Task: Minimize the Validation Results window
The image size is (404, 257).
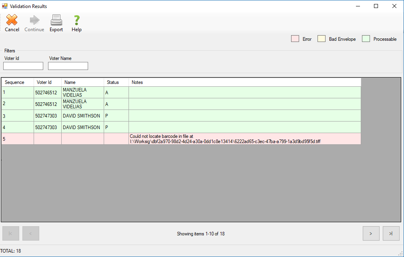Action: point(358,6)
